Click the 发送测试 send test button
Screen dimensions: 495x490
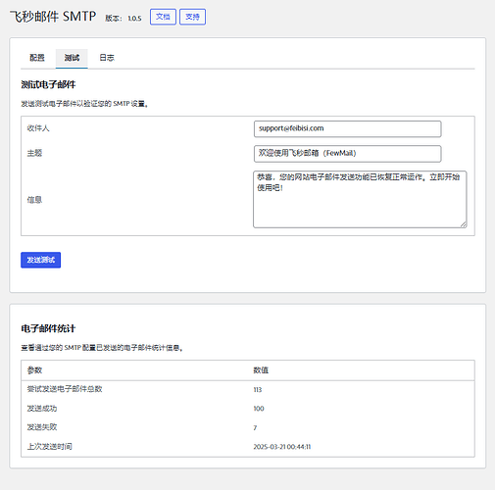(41, 260)
